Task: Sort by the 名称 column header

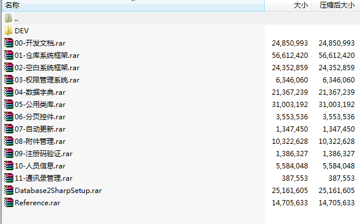Action: click(x=133, y=5)
